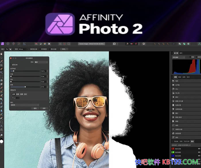Adjust the Border width slider
The height and width of the screenshot is (168, 201).
tap(25, 71)
